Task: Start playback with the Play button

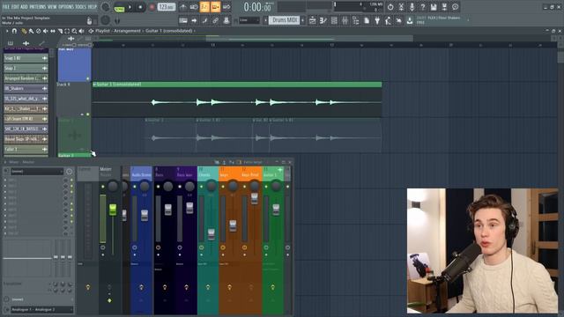Action: (x=130, y=7)
